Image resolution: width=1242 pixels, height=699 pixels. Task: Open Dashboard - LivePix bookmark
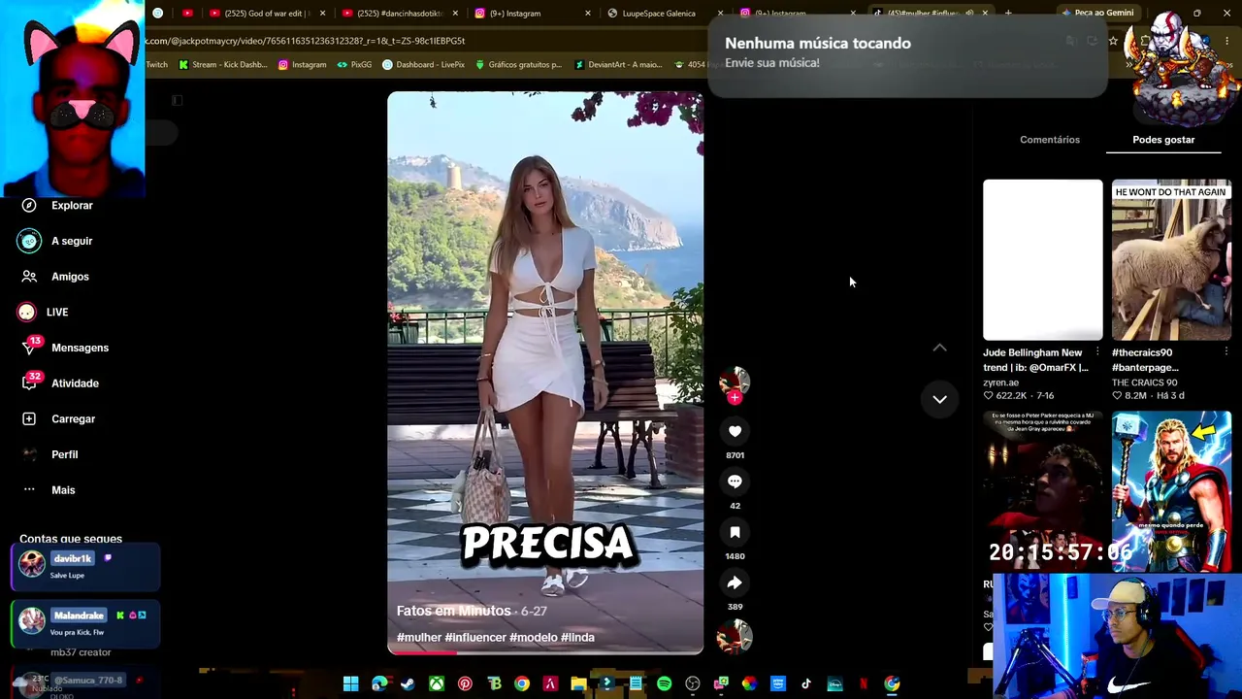[x=423, y=65]
